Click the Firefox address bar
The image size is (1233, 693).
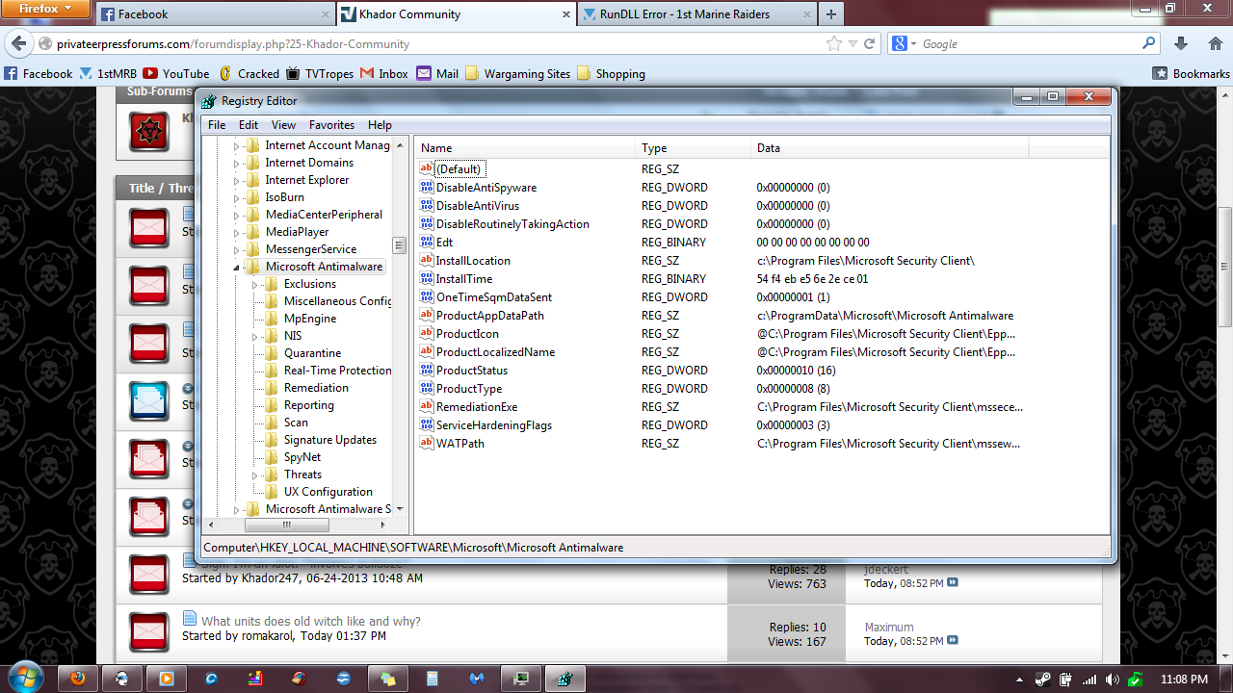point(432,44)
